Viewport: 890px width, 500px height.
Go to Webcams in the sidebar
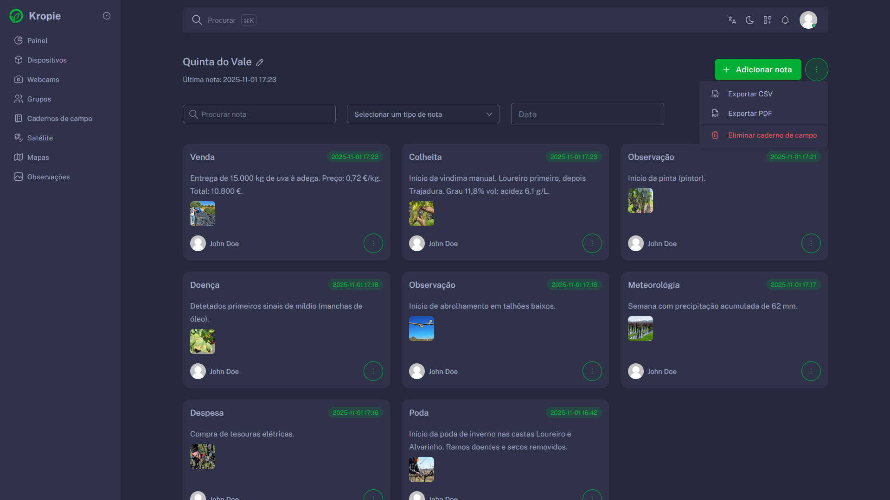click(43, 80)
